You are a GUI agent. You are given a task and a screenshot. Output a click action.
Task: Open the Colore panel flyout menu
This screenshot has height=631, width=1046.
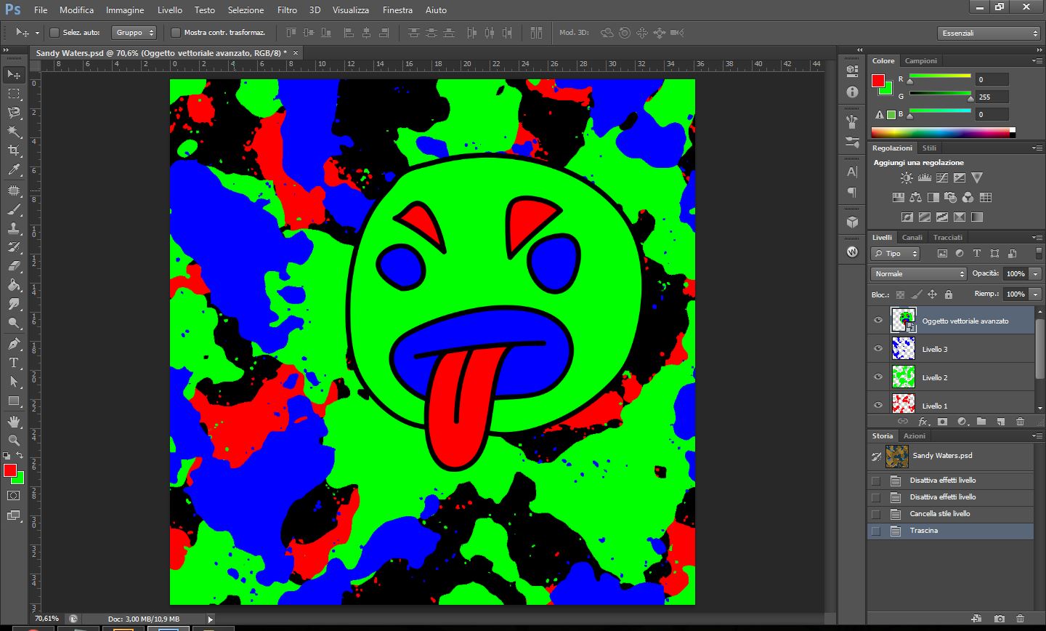point(1037,61)
